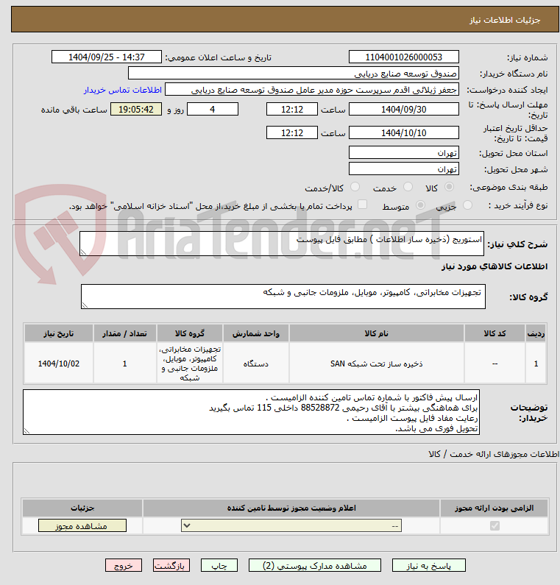Click the تعداد / مقدار column header
Screen dimensions: 560x585
point(125,333)
